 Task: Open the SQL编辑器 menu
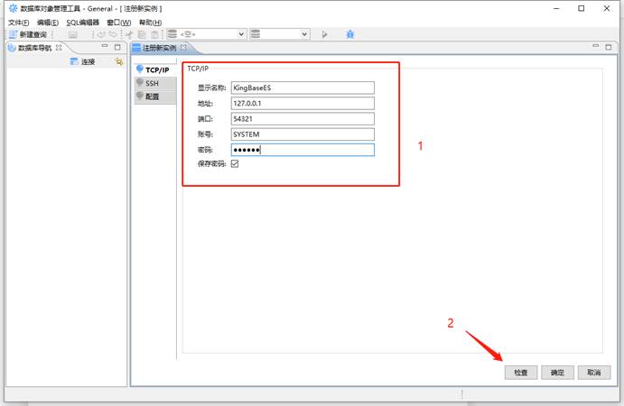[x=82, y=23]
